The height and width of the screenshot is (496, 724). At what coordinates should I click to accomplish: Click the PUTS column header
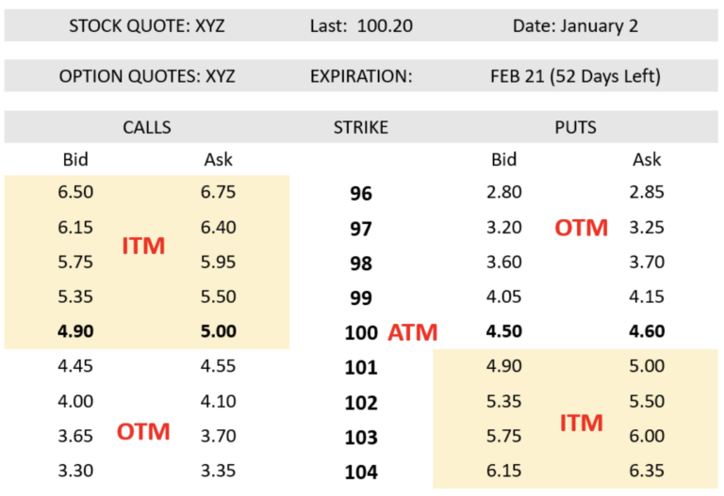575,127
